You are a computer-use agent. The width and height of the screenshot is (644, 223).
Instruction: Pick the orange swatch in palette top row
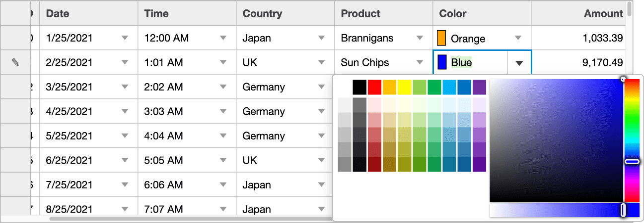coord(390,87)
